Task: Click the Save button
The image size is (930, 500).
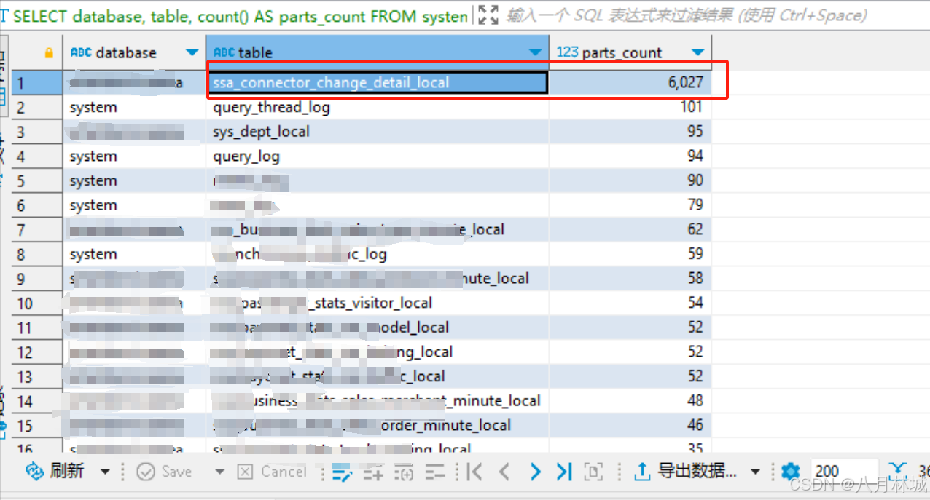Action: 165,472
